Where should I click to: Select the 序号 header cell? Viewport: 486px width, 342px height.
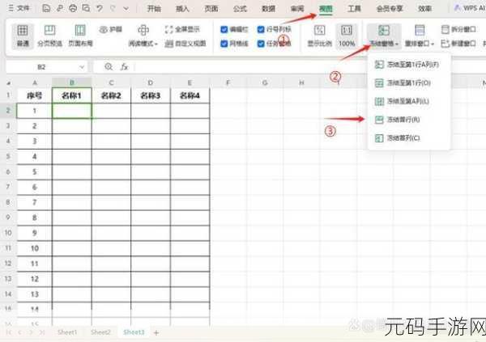pyautogui.click(x=34, y=95)
